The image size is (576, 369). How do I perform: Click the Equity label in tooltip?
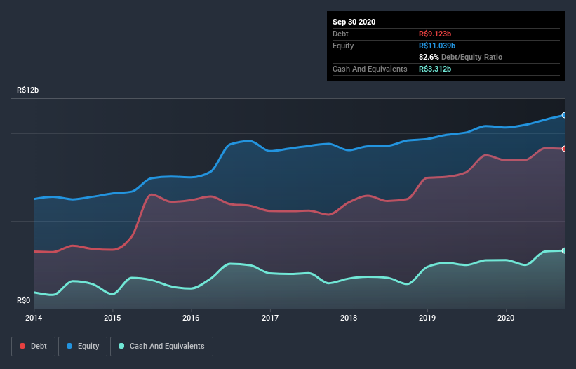click(343, 46)
